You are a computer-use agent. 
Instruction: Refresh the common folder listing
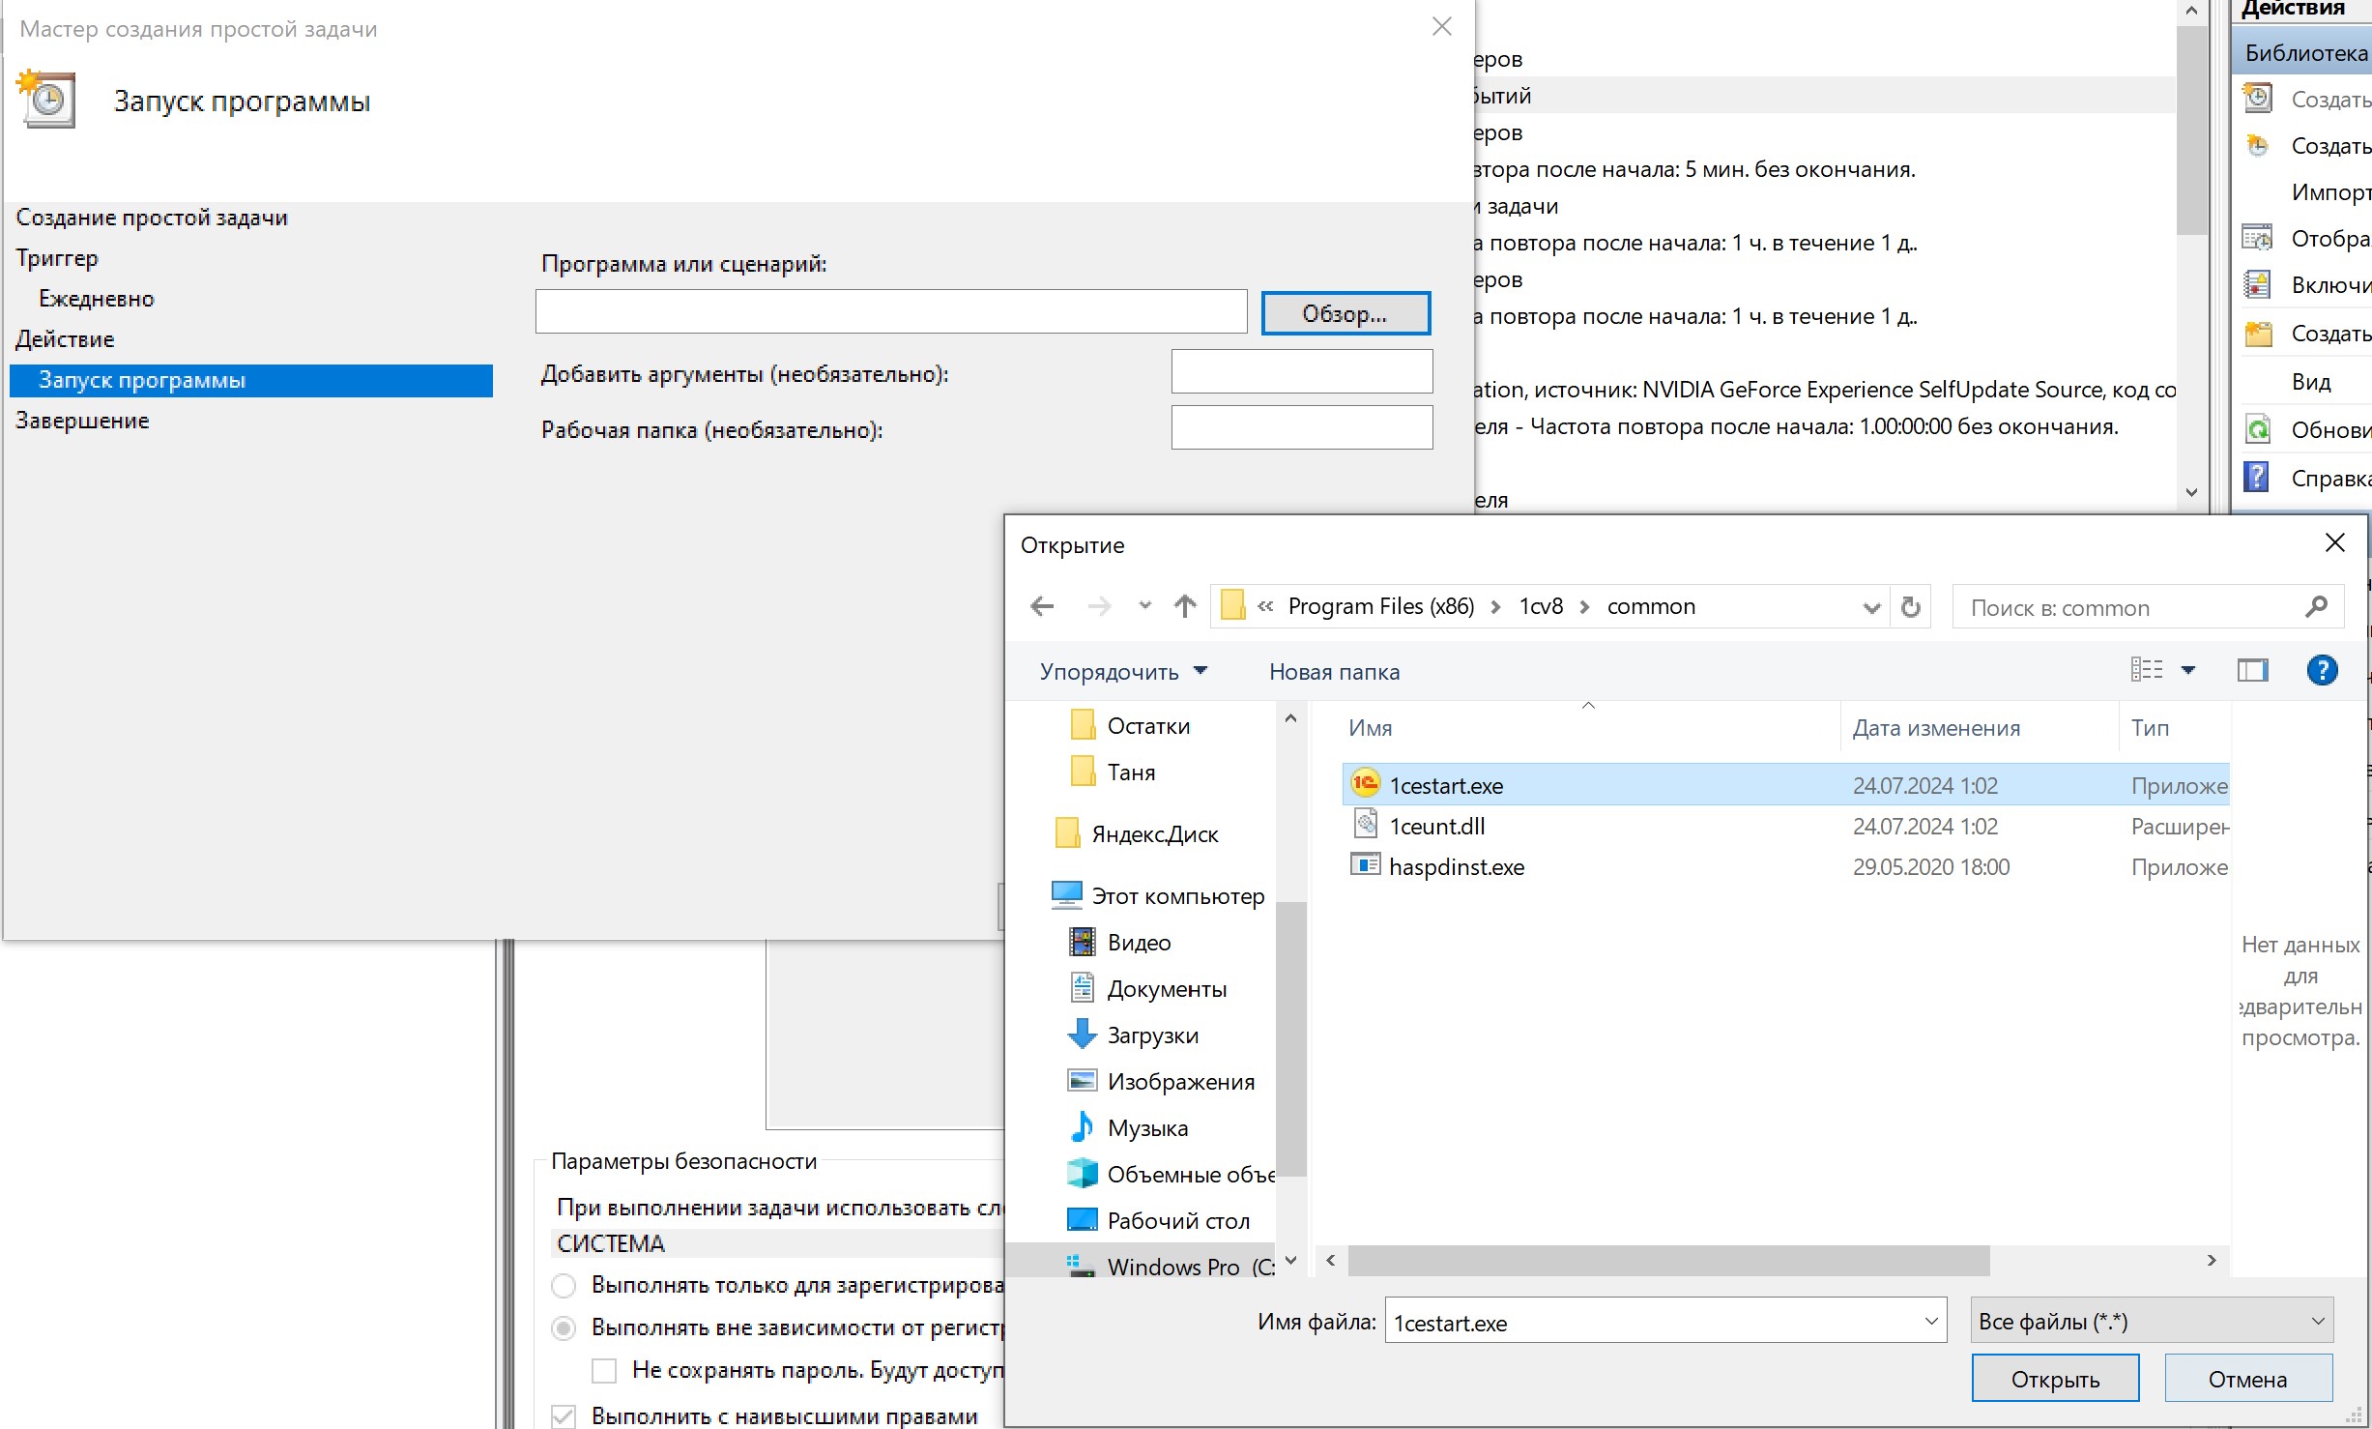[x=1910, y=606]
